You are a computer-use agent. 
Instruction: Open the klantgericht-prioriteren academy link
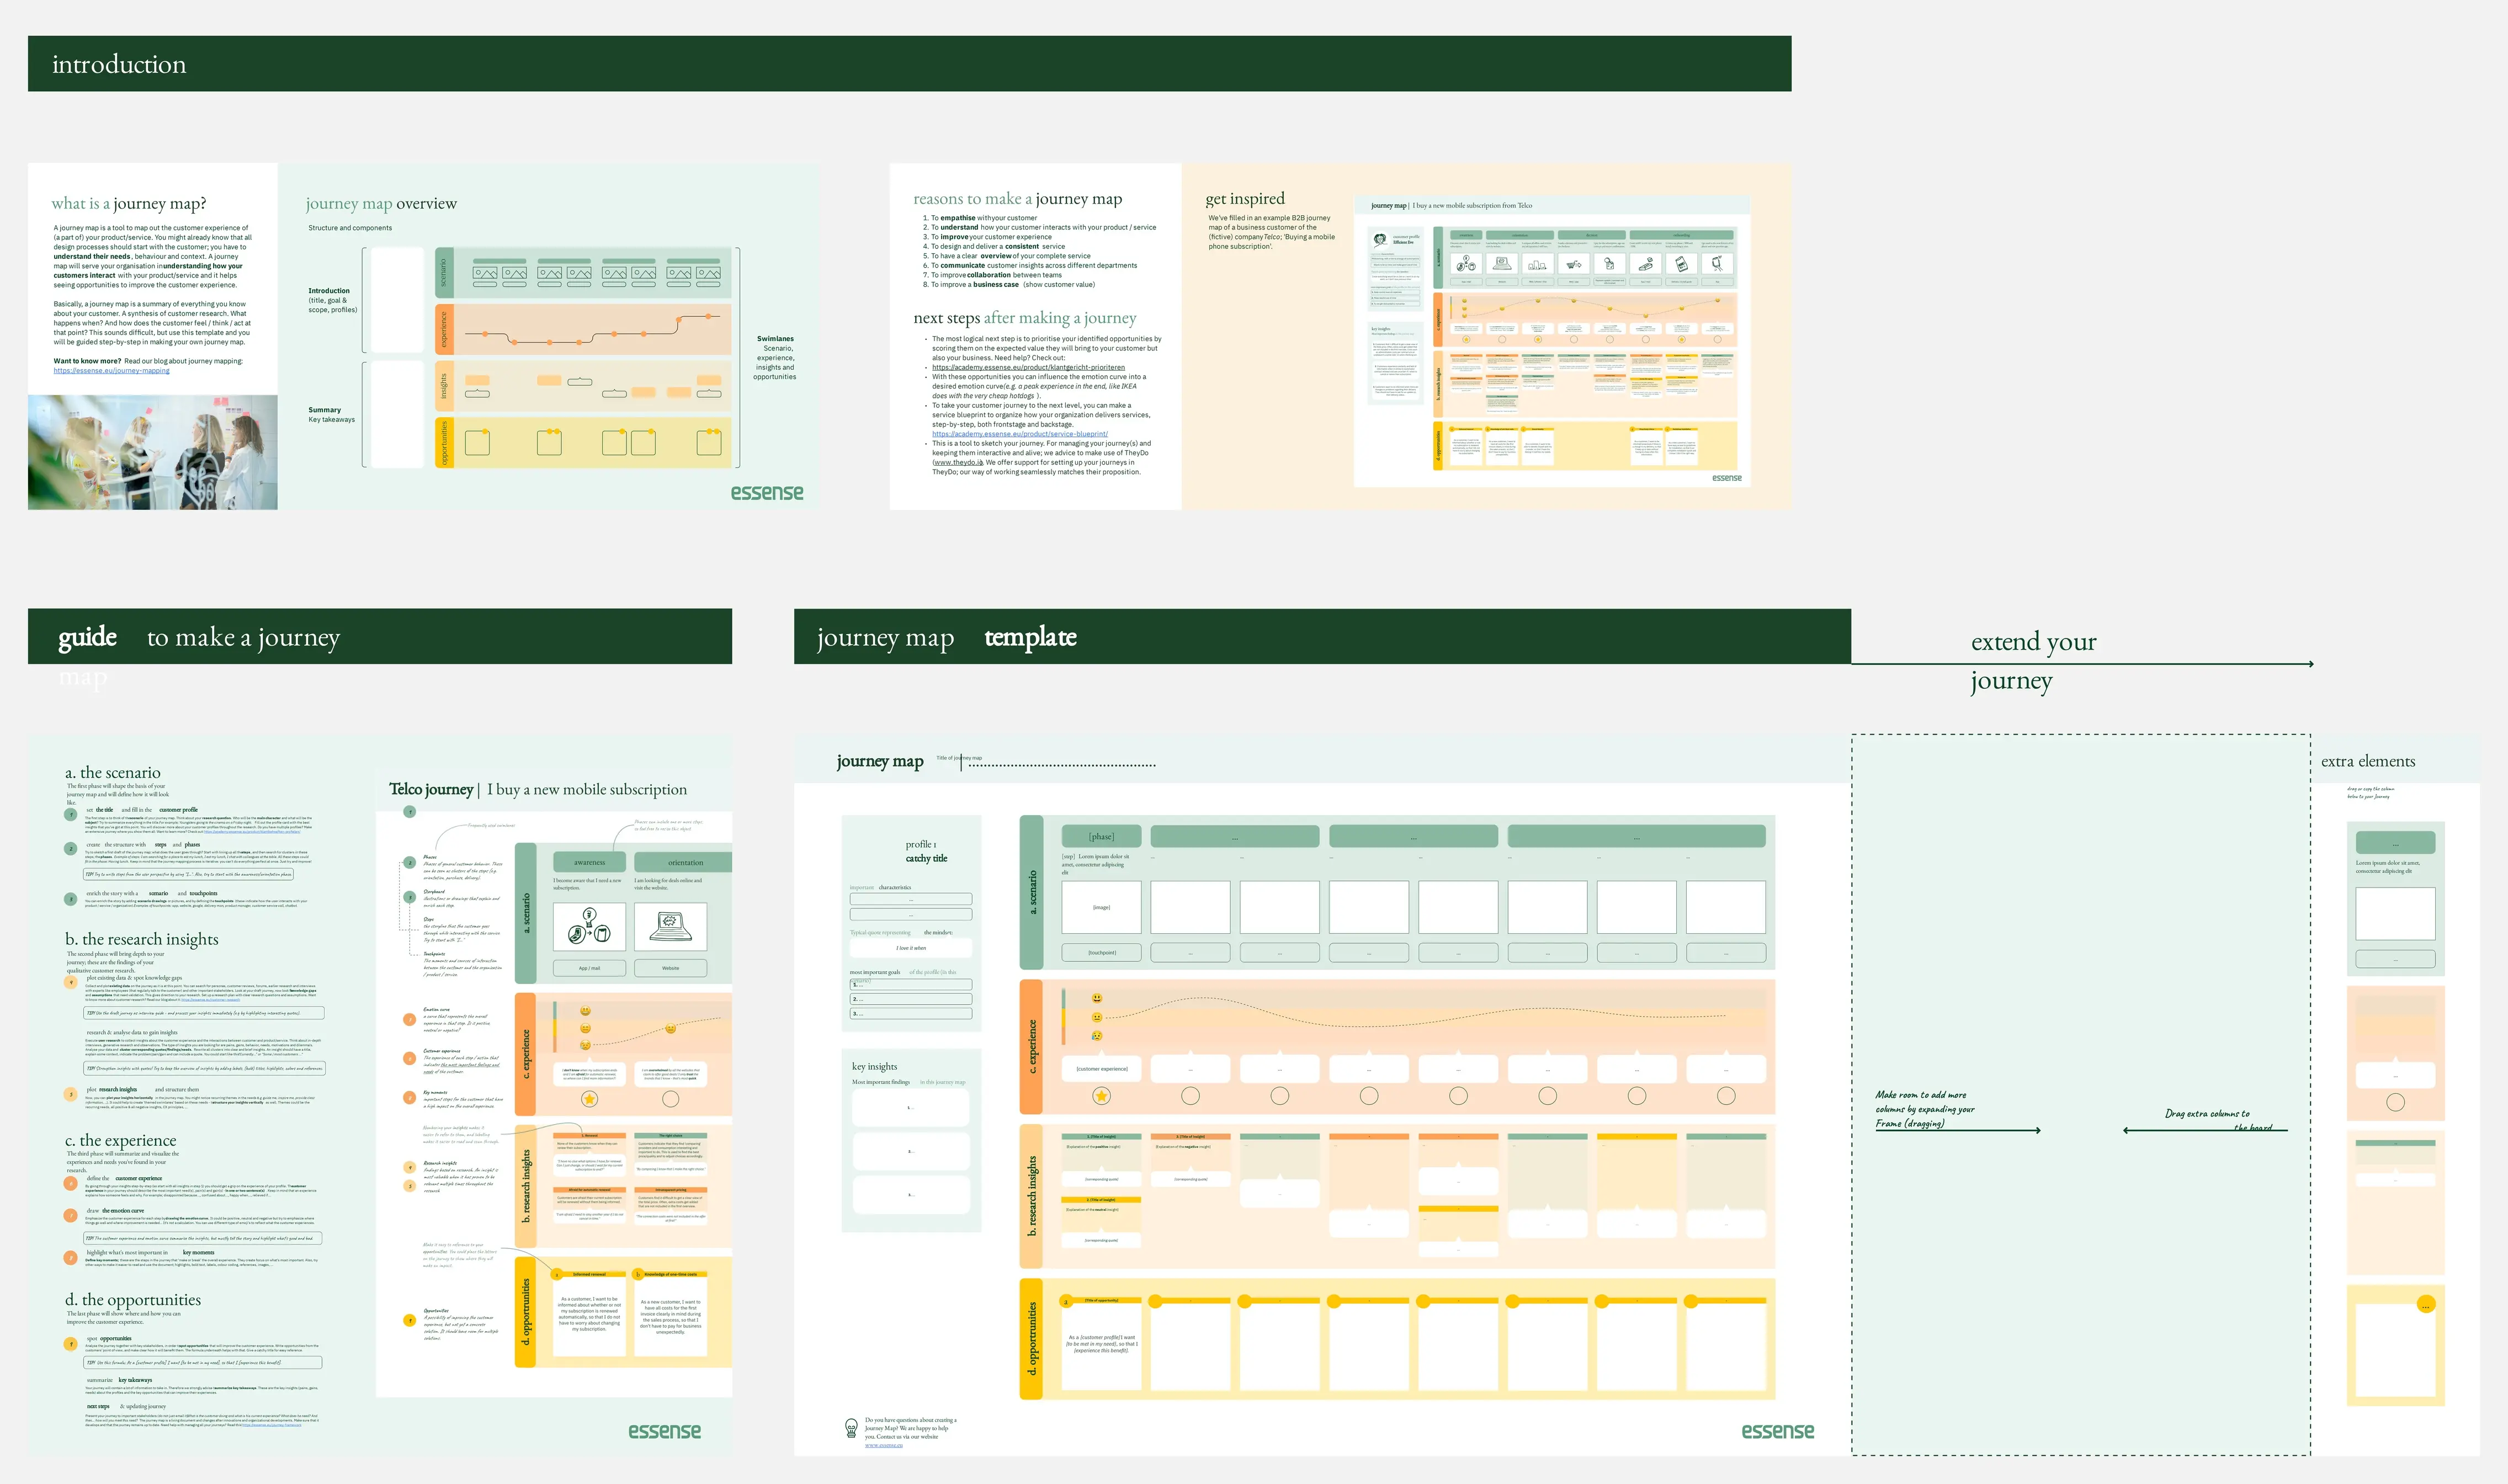point(1028,367)
